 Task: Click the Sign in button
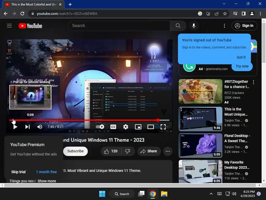(x=244, y=26)
